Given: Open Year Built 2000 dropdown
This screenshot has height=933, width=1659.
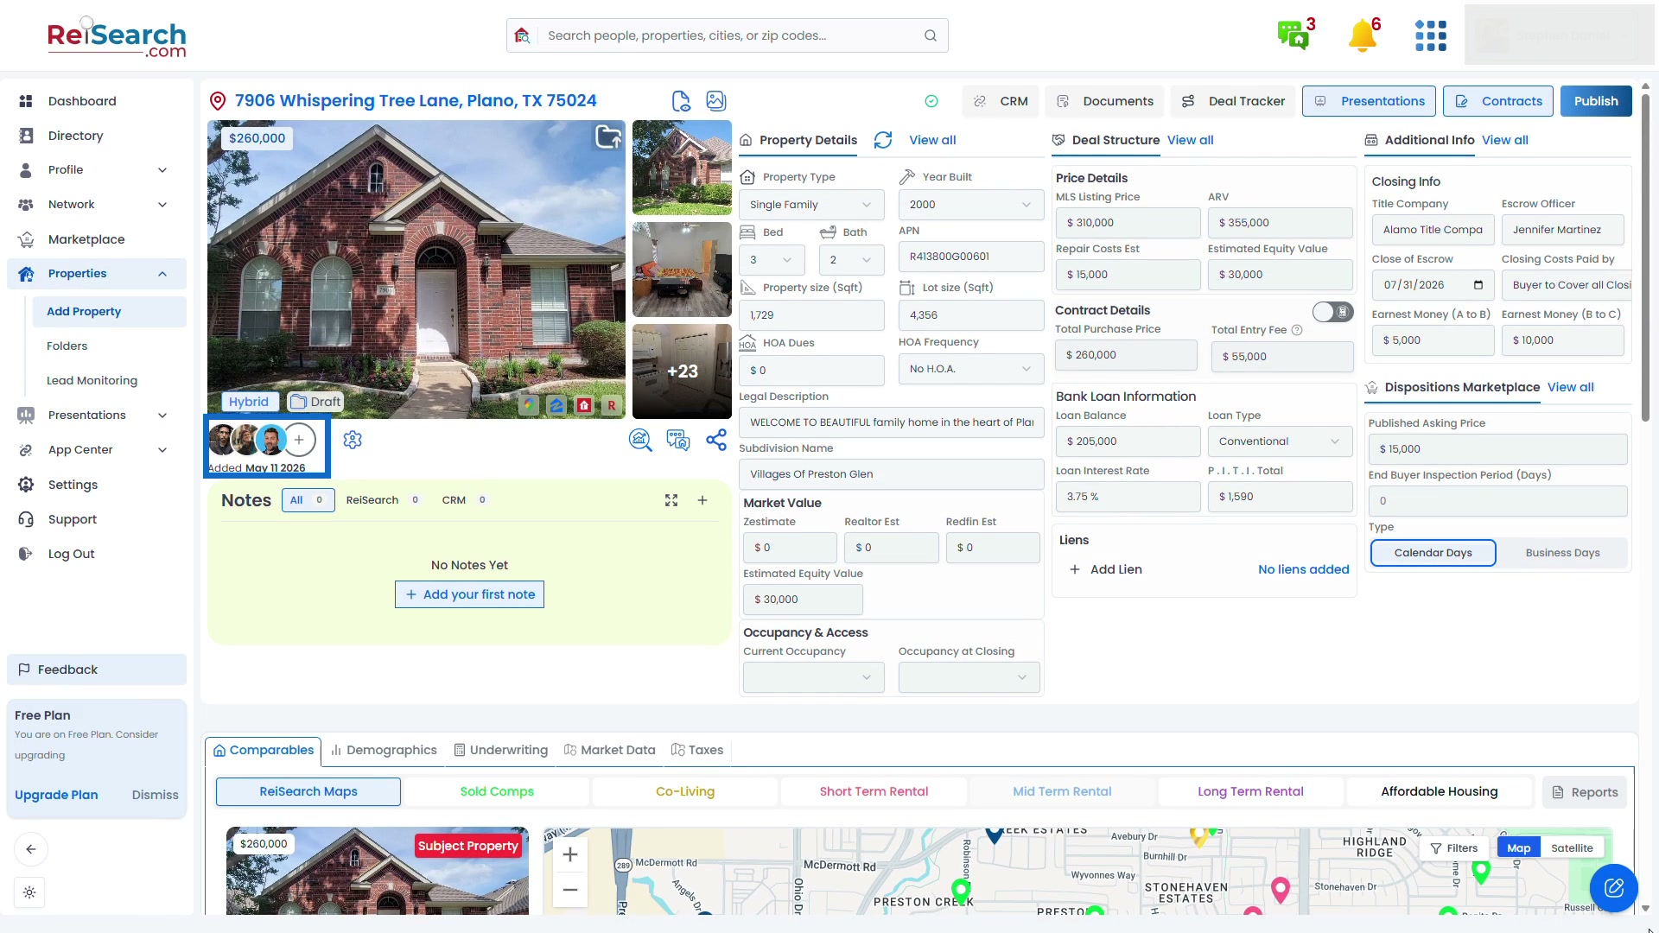Looking at the screenshot, I should coord(971,205).
